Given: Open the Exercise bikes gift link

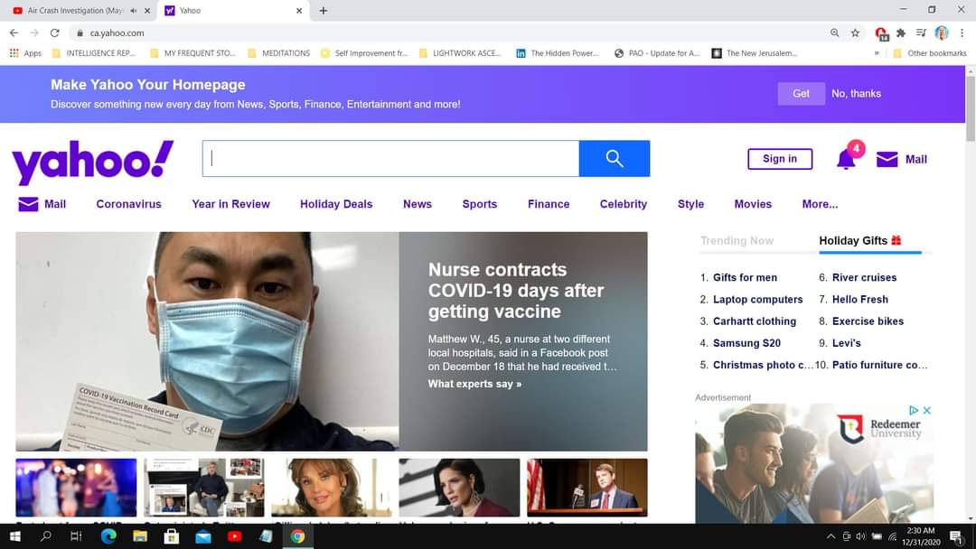Looking at the screenshot, I should 868,321.
